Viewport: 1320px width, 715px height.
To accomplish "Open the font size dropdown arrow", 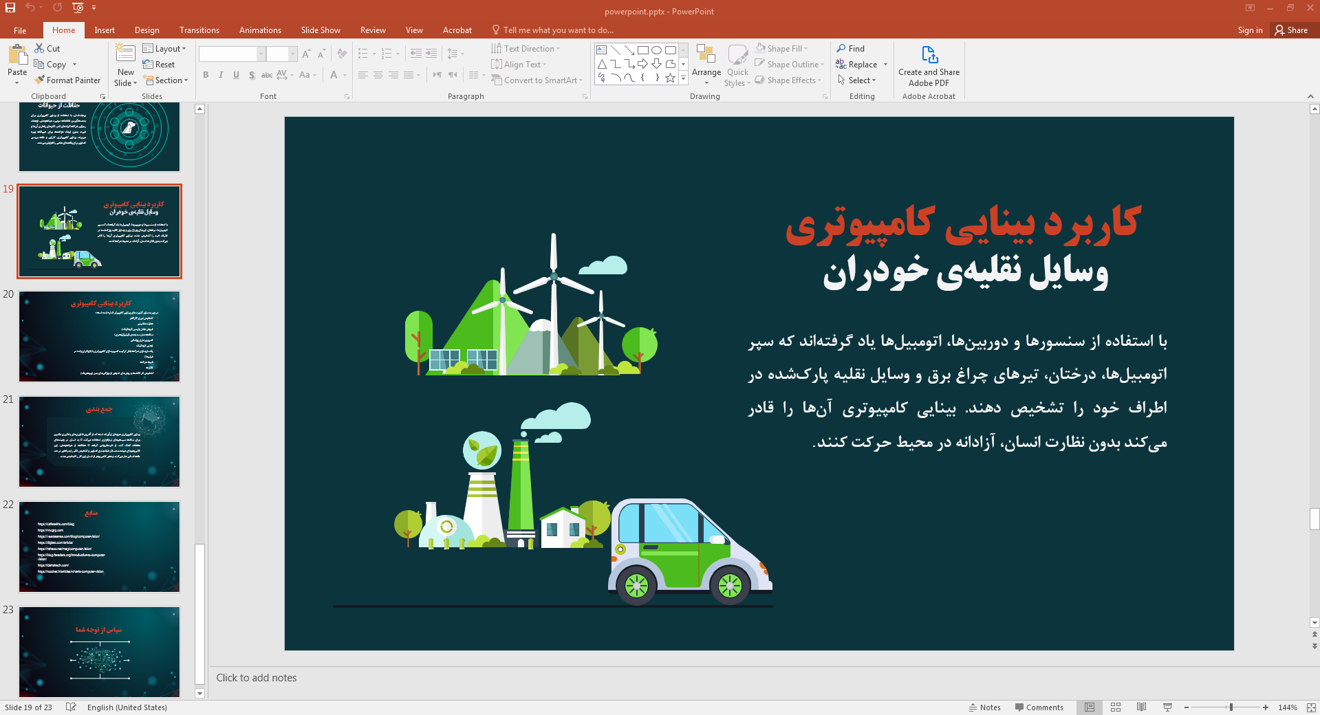I will pos(293,54).
